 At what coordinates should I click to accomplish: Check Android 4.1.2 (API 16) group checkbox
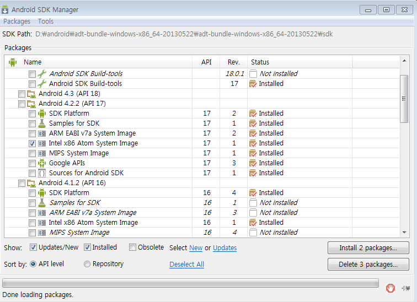[22, 183]
